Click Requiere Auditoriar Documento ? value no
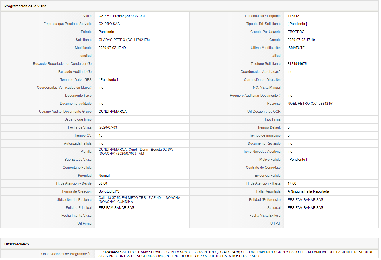This screenshot has height=260, width=381. 290,96
